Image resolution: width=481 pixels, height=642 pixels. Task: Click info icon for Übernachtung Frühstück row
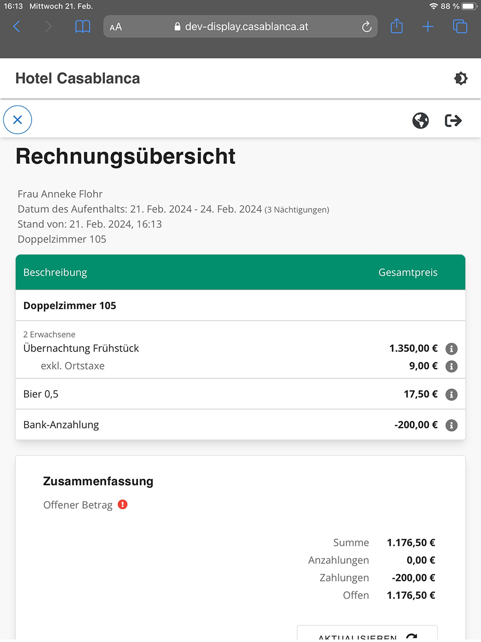click(x=452, y=349)
